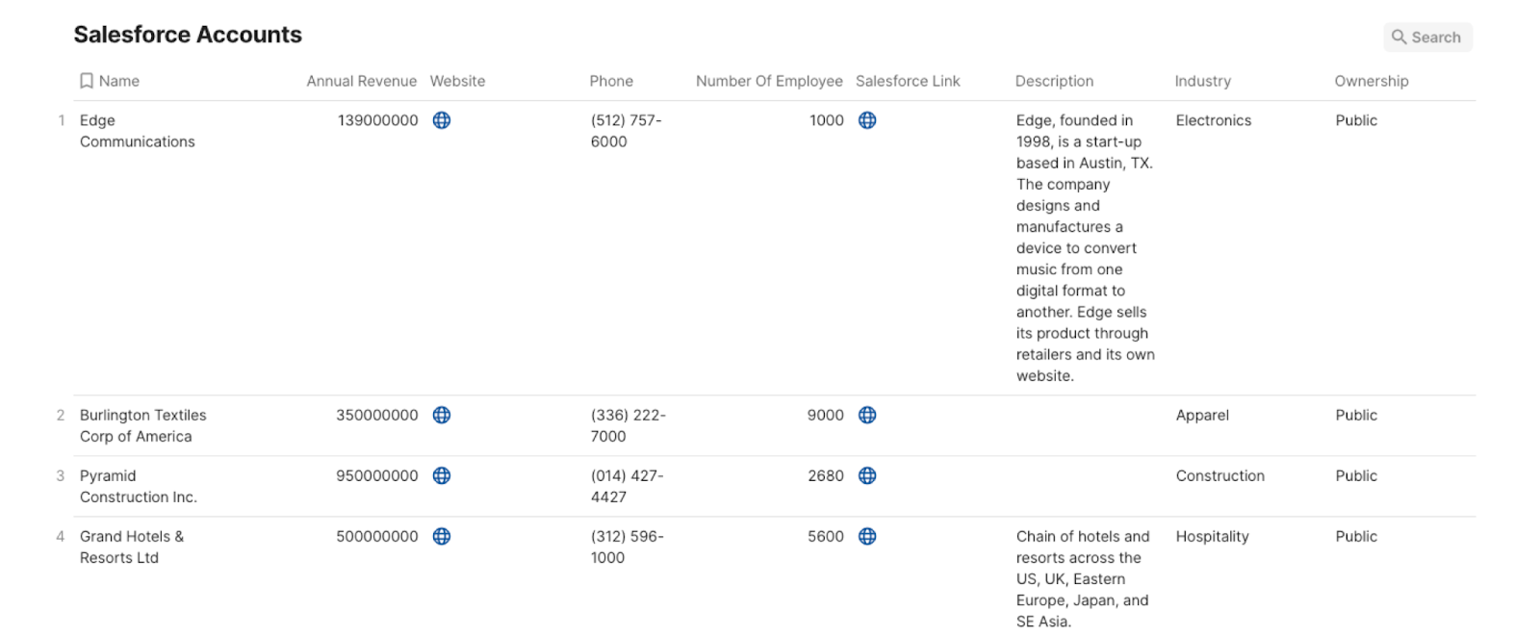Click Public ownership in Pyramid Construction row
Viewport: 1540px width, 636px height.
click(x=1356, y=475)
